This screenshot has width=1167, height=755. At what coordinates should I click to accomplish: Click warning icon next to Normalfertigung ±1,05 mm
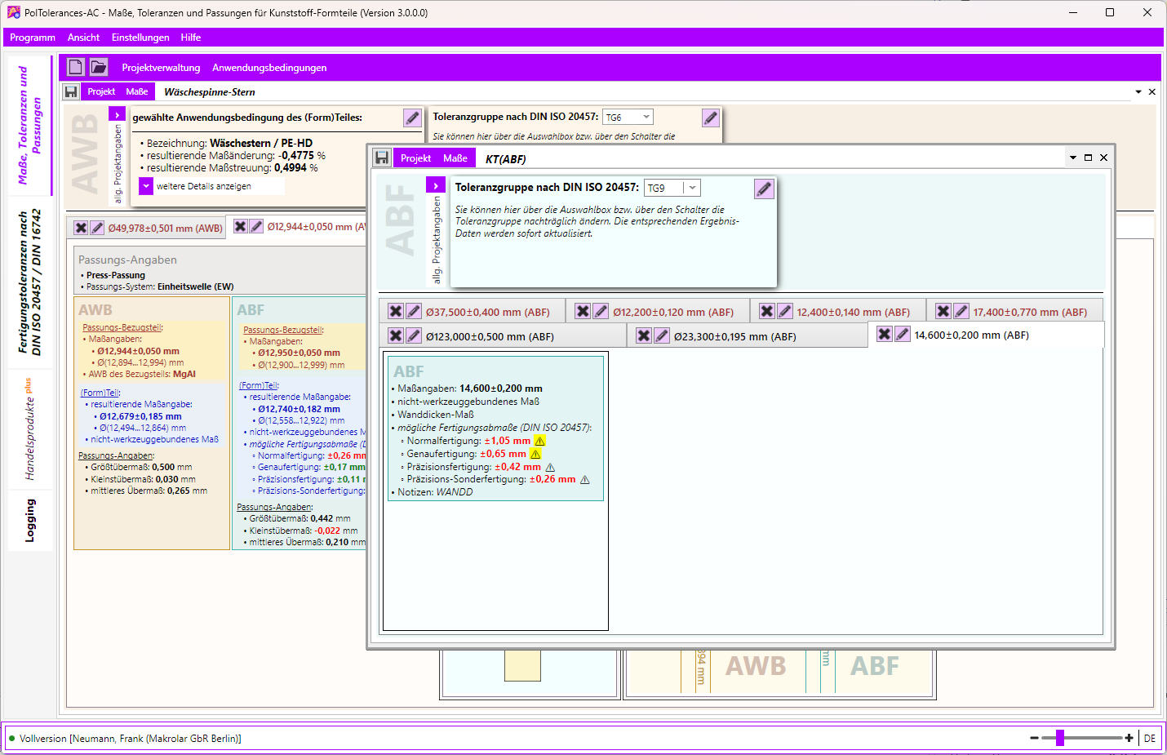[539, 441]
